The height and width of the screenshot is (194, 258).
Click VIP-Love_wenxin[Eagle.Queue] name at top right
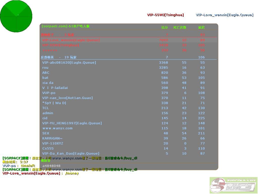point(224,15)
